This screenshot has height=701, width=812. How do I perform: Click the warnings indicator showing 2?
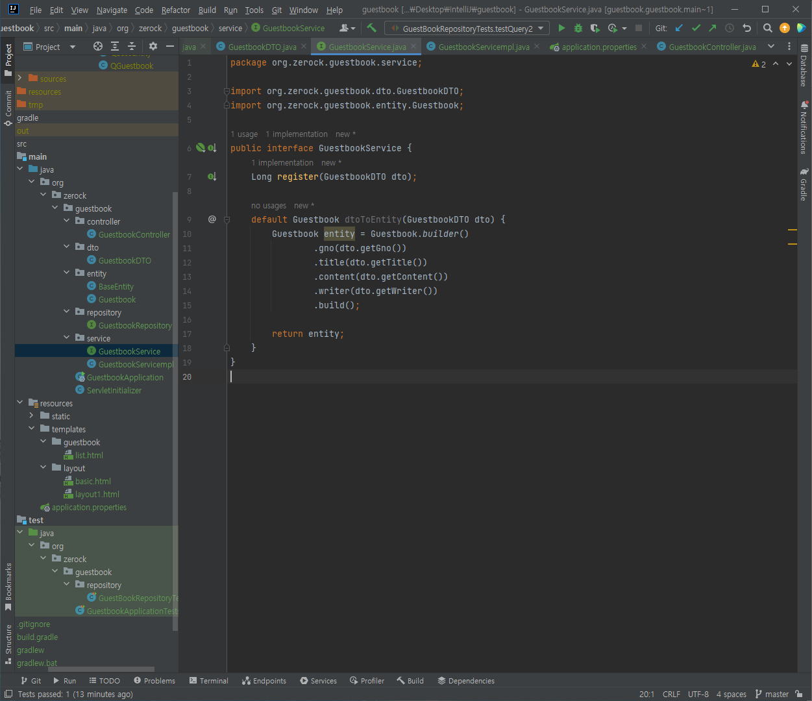tap(759, 64)
